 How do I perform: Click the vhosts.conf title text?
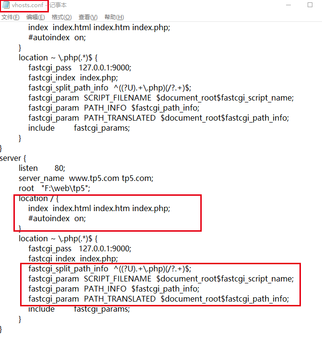point(27,5)
